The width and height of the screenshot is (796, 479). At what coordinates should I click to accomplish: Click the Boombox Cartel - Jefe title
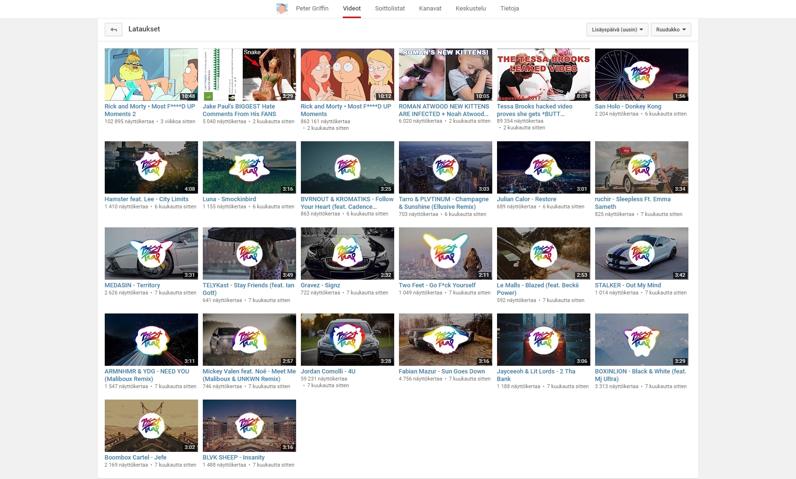click(x=136, y=458)
